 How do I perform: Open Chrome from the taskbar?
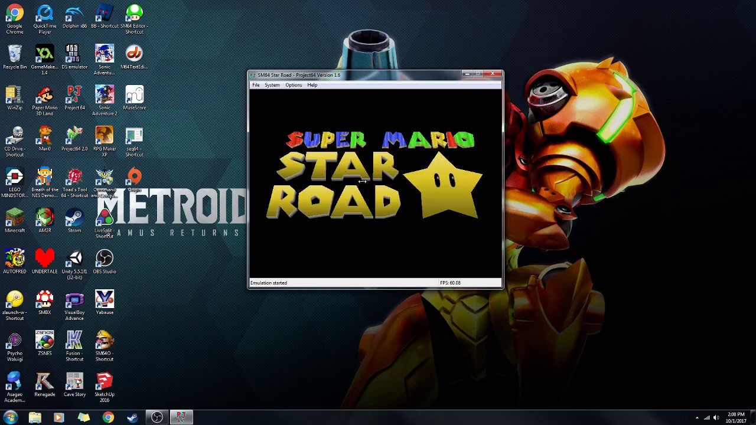pyautogui.click(x=108, y=417)
